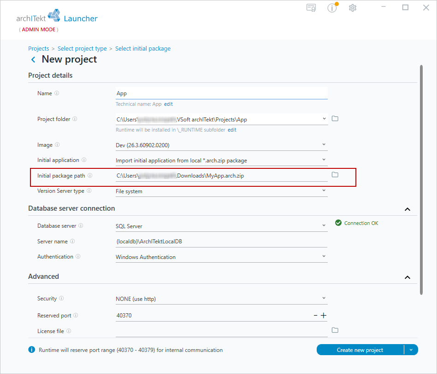Open the Image version dropdown
The height and width of the screenshot is (374, 437).
[324, 144]
